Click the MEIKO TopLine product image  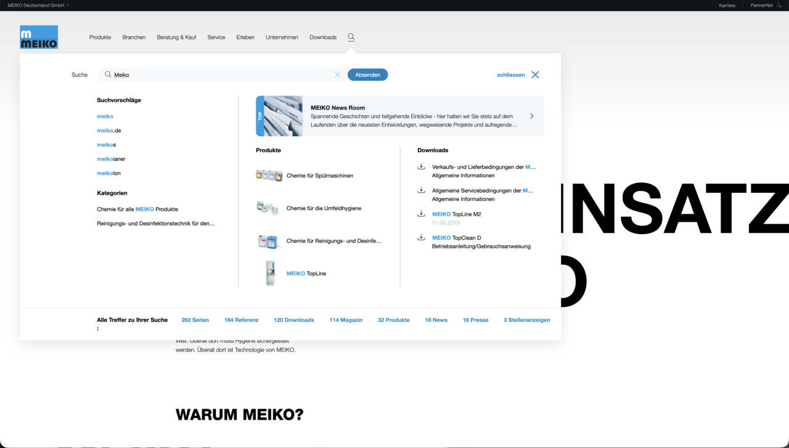tap(270, 273)
